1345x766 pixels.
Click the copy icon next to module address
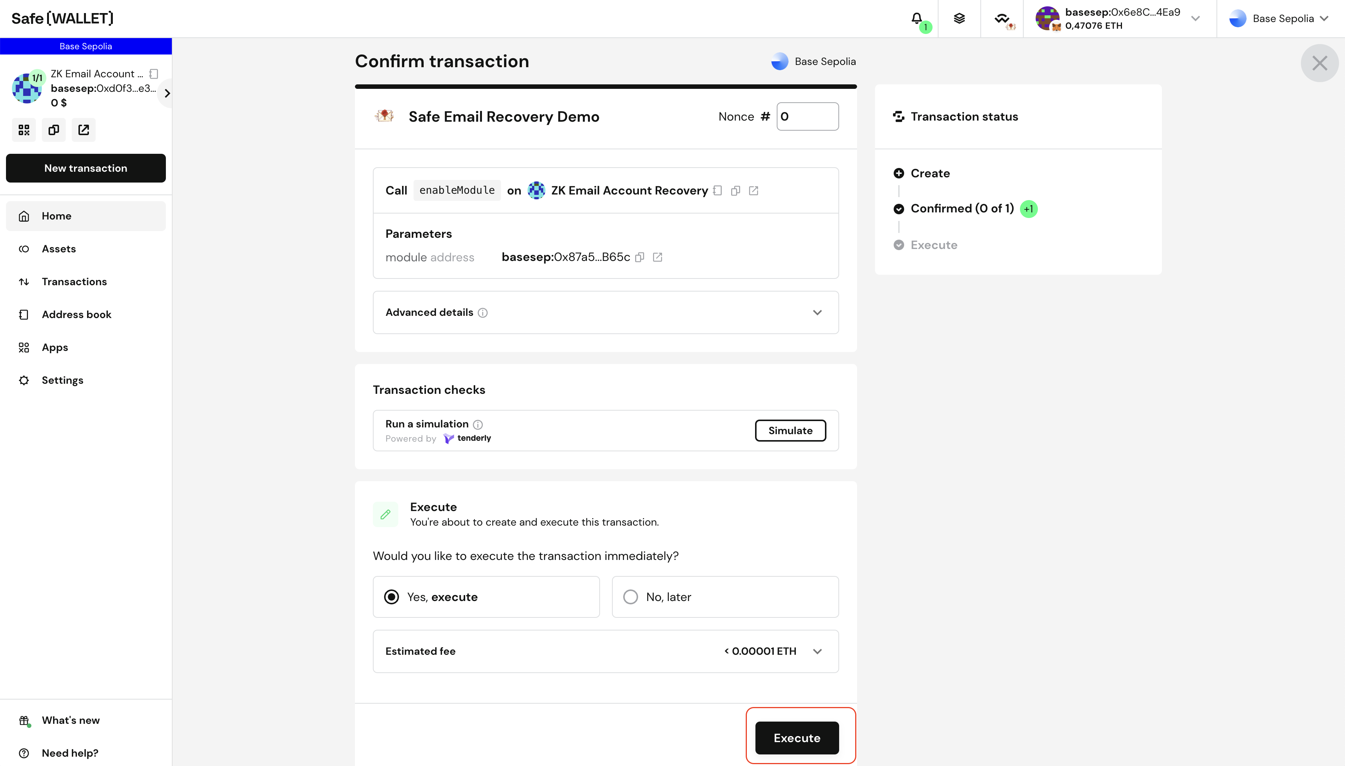(x=639, y=256)
